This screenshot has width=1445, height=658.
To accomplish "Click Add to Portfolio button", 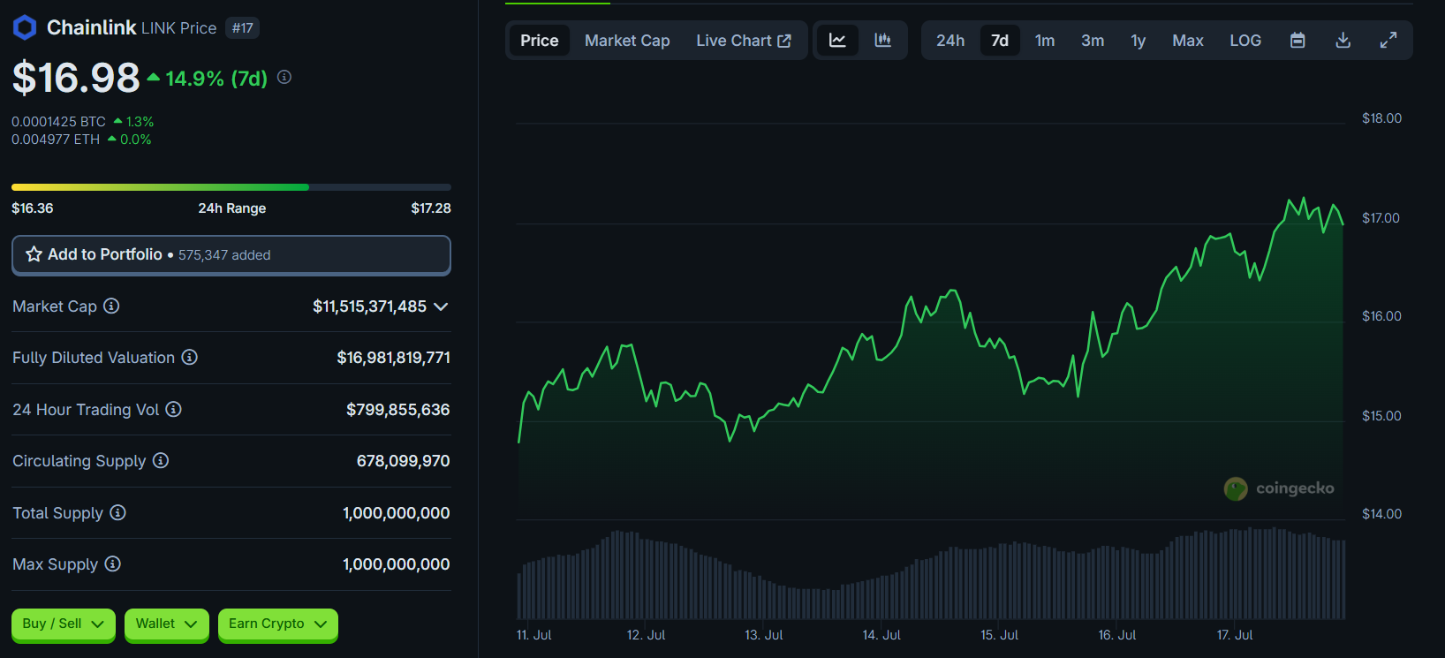I will 231,255.
